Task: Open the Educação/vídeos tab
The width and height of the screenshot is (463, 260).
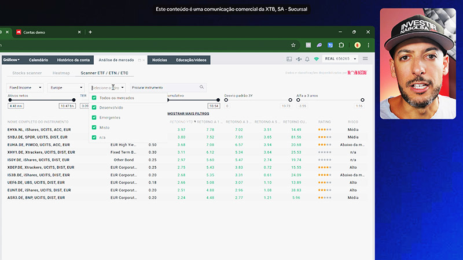Action: (x=191, y=60)
